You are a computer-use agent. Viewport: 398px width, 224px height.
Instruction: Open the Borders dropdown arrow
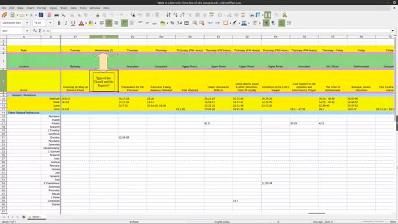230,23
